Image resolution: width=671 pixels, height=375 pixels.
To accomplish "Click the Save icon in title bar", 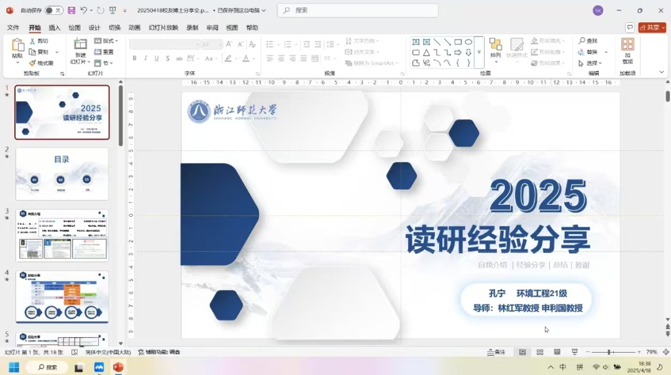I will (x=71, y=11).
